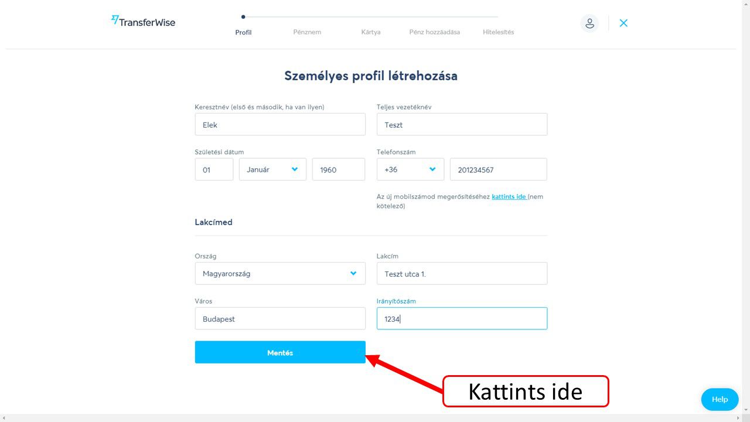Click the Város field containing Budapest

point(280,319)
